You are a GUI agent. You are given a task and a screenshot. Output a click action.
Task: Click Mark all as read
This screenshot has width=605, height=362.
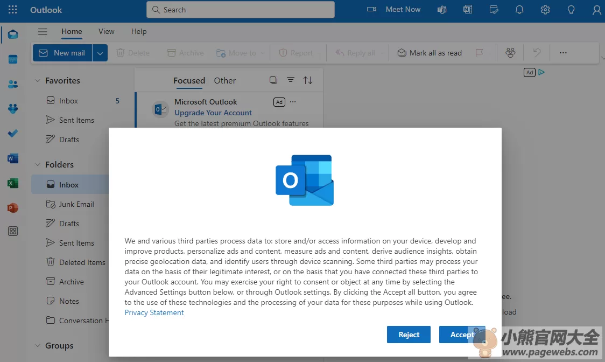point(430,53)
